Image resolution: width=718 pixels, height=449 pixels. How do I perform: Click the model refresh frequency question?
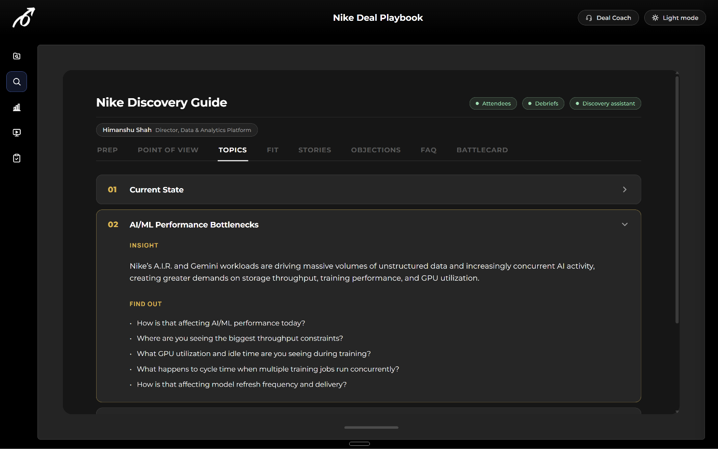[x=242, y=385]
